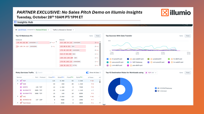This screenshot has height=114, width=204.
Task: Click the Risky Services search field
Action: pyautogui.click(x=44, y=73)
